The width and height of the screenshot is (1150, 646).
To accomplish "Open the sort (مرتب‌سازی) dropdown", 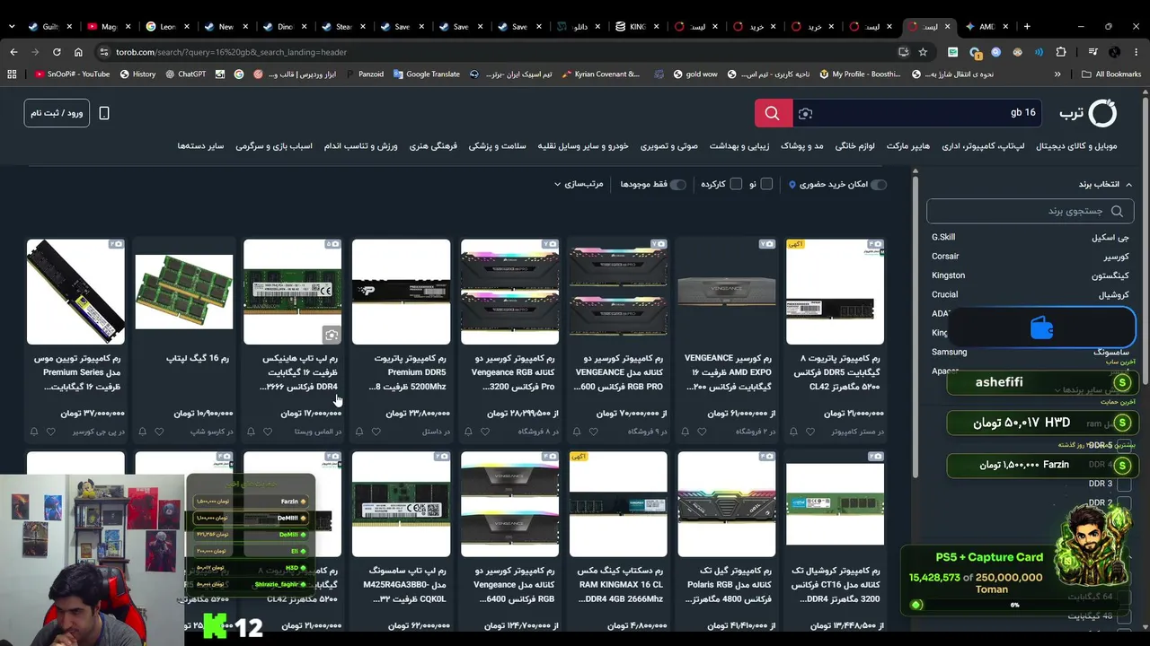I will 579,184.
